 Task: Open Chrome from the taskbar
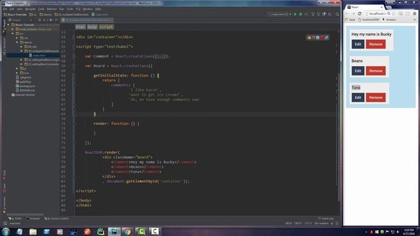(127, 231)
